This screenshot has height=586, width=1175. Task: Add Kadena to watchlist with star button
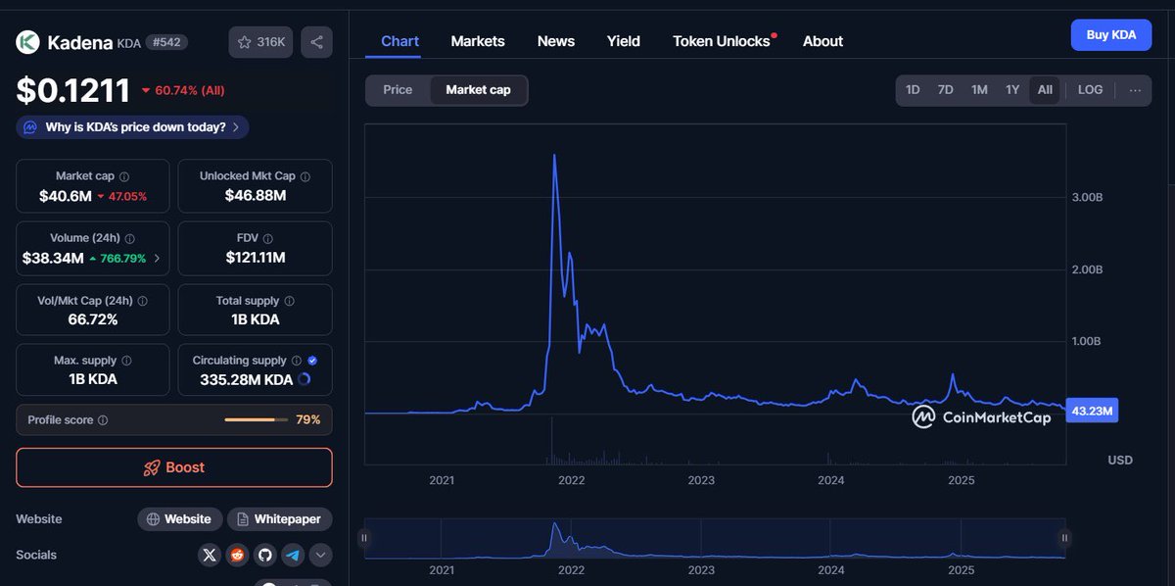260,42
